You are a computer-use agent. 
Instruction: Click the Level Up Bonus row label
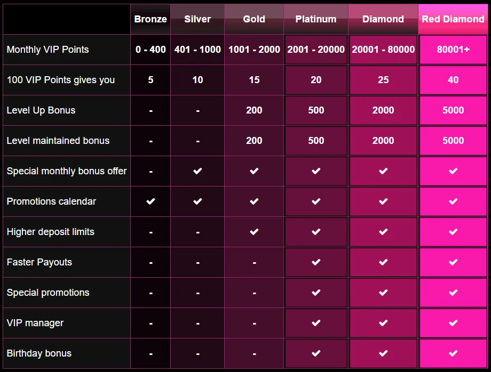(41, 110)
